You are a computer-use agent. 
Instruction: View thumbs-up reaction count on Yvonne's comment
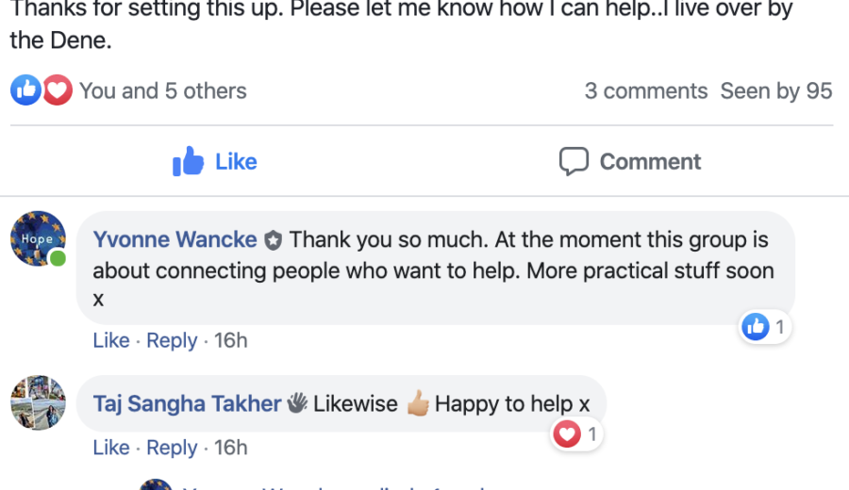765,327
